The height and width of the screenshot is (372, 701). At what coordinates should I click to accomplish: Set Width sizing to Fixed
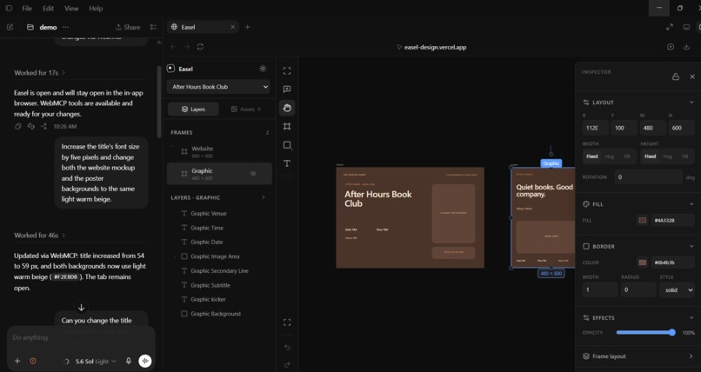click(x=591, y=156)
